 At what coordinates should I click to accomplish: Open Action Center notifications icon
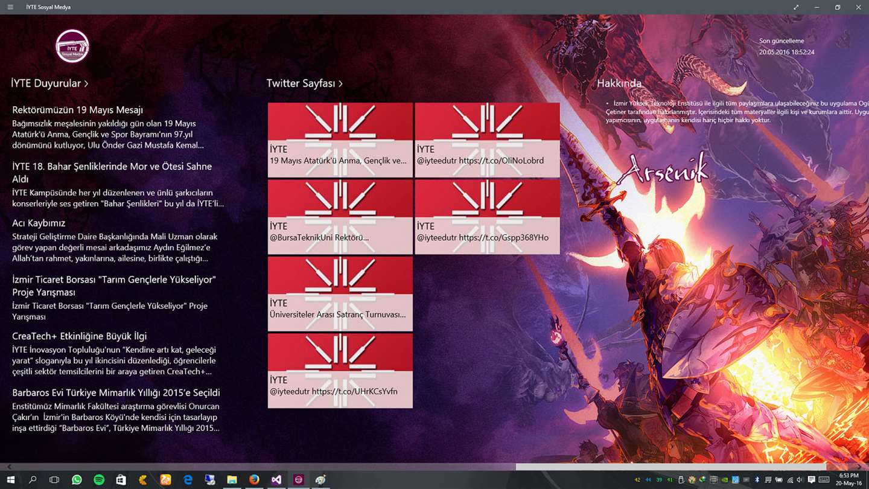coord(812,479)
